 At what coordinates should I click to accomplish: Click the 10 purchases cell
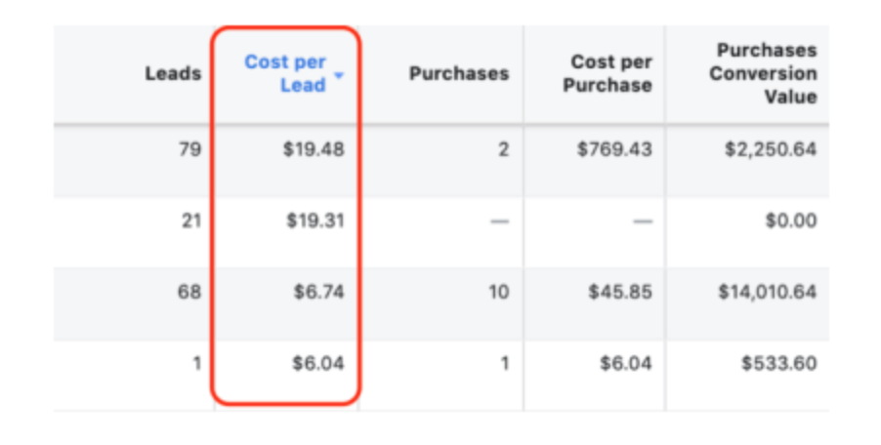click(498, 293)
